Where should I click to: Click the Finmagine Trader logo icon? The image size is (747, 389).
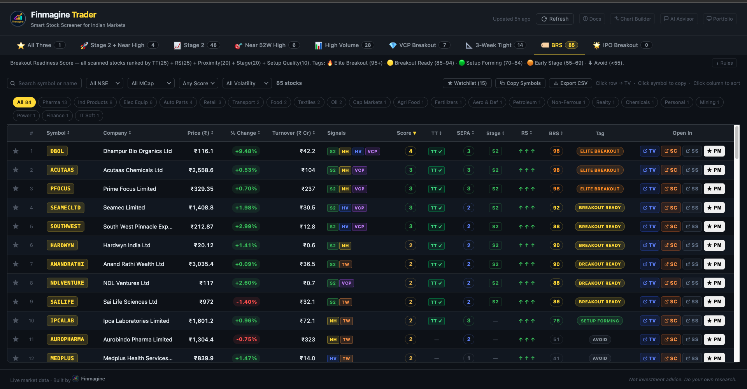18,19
